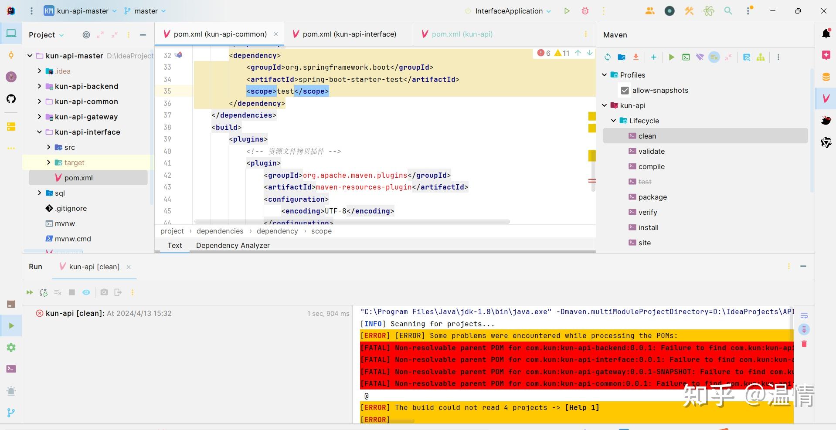Click the Help 1 link in the error output

(x=581, y=407)
